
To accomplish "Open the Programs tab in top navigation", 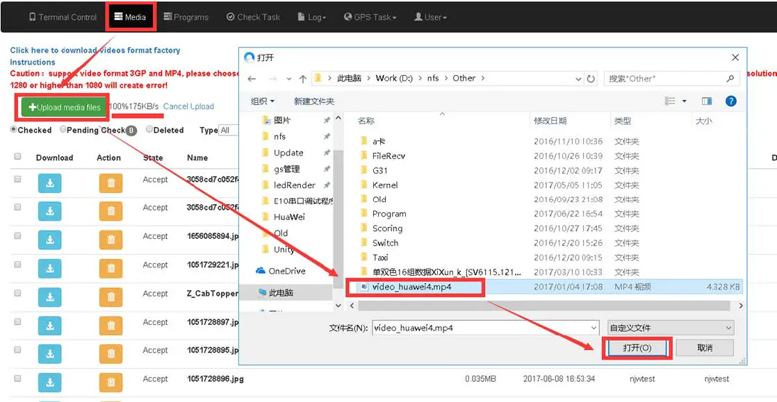I will [186, 17].
